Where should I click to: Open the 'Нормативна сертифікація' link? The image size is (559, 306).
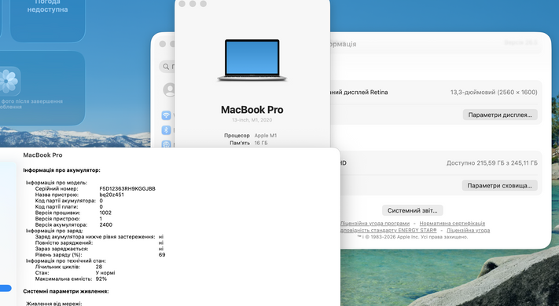pos(452,224)
